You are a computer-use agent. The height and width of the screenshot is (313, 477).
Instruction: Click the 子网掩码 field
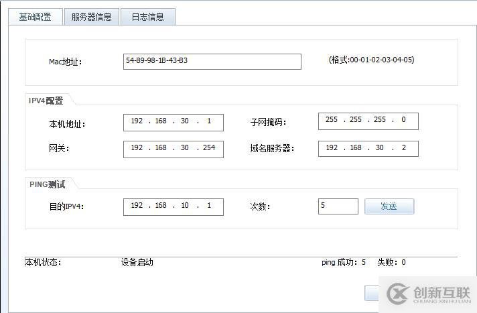pyautogui.click(x=368, y=121)
